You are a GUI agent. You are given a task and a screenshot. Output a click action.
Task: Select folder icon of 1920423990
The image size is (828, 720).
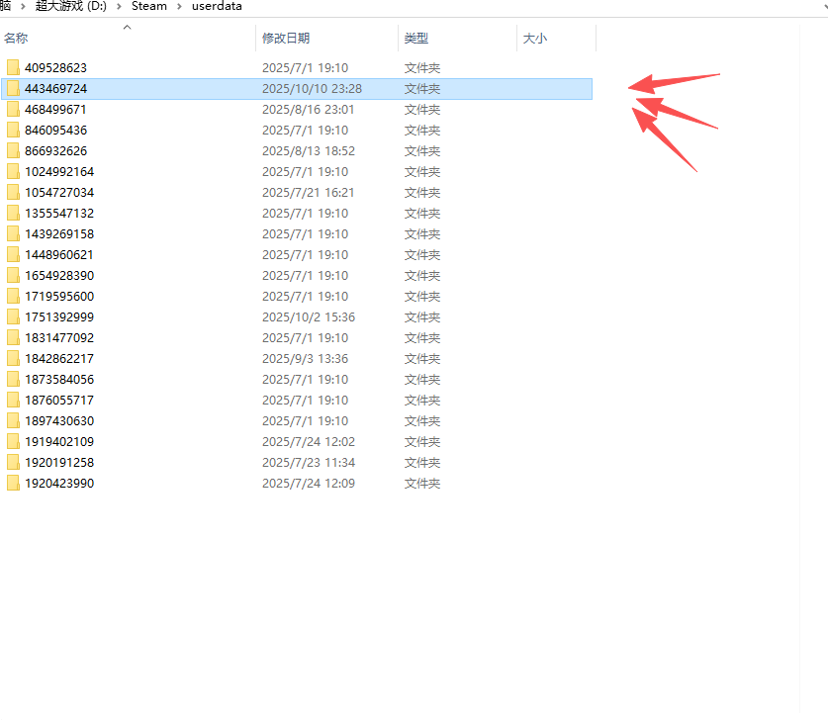[13, 484]
